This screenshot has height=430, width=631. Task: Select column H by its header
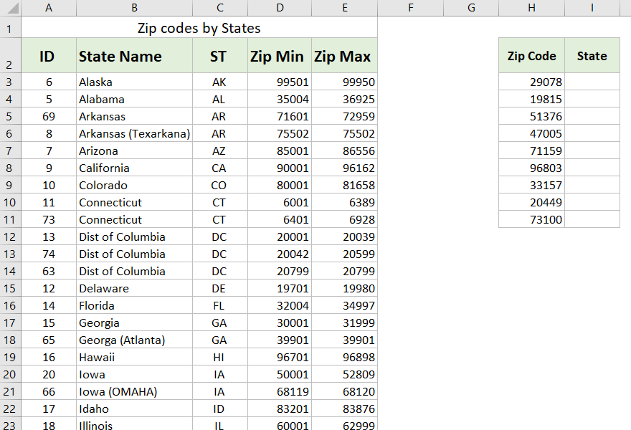click(531, 8)
